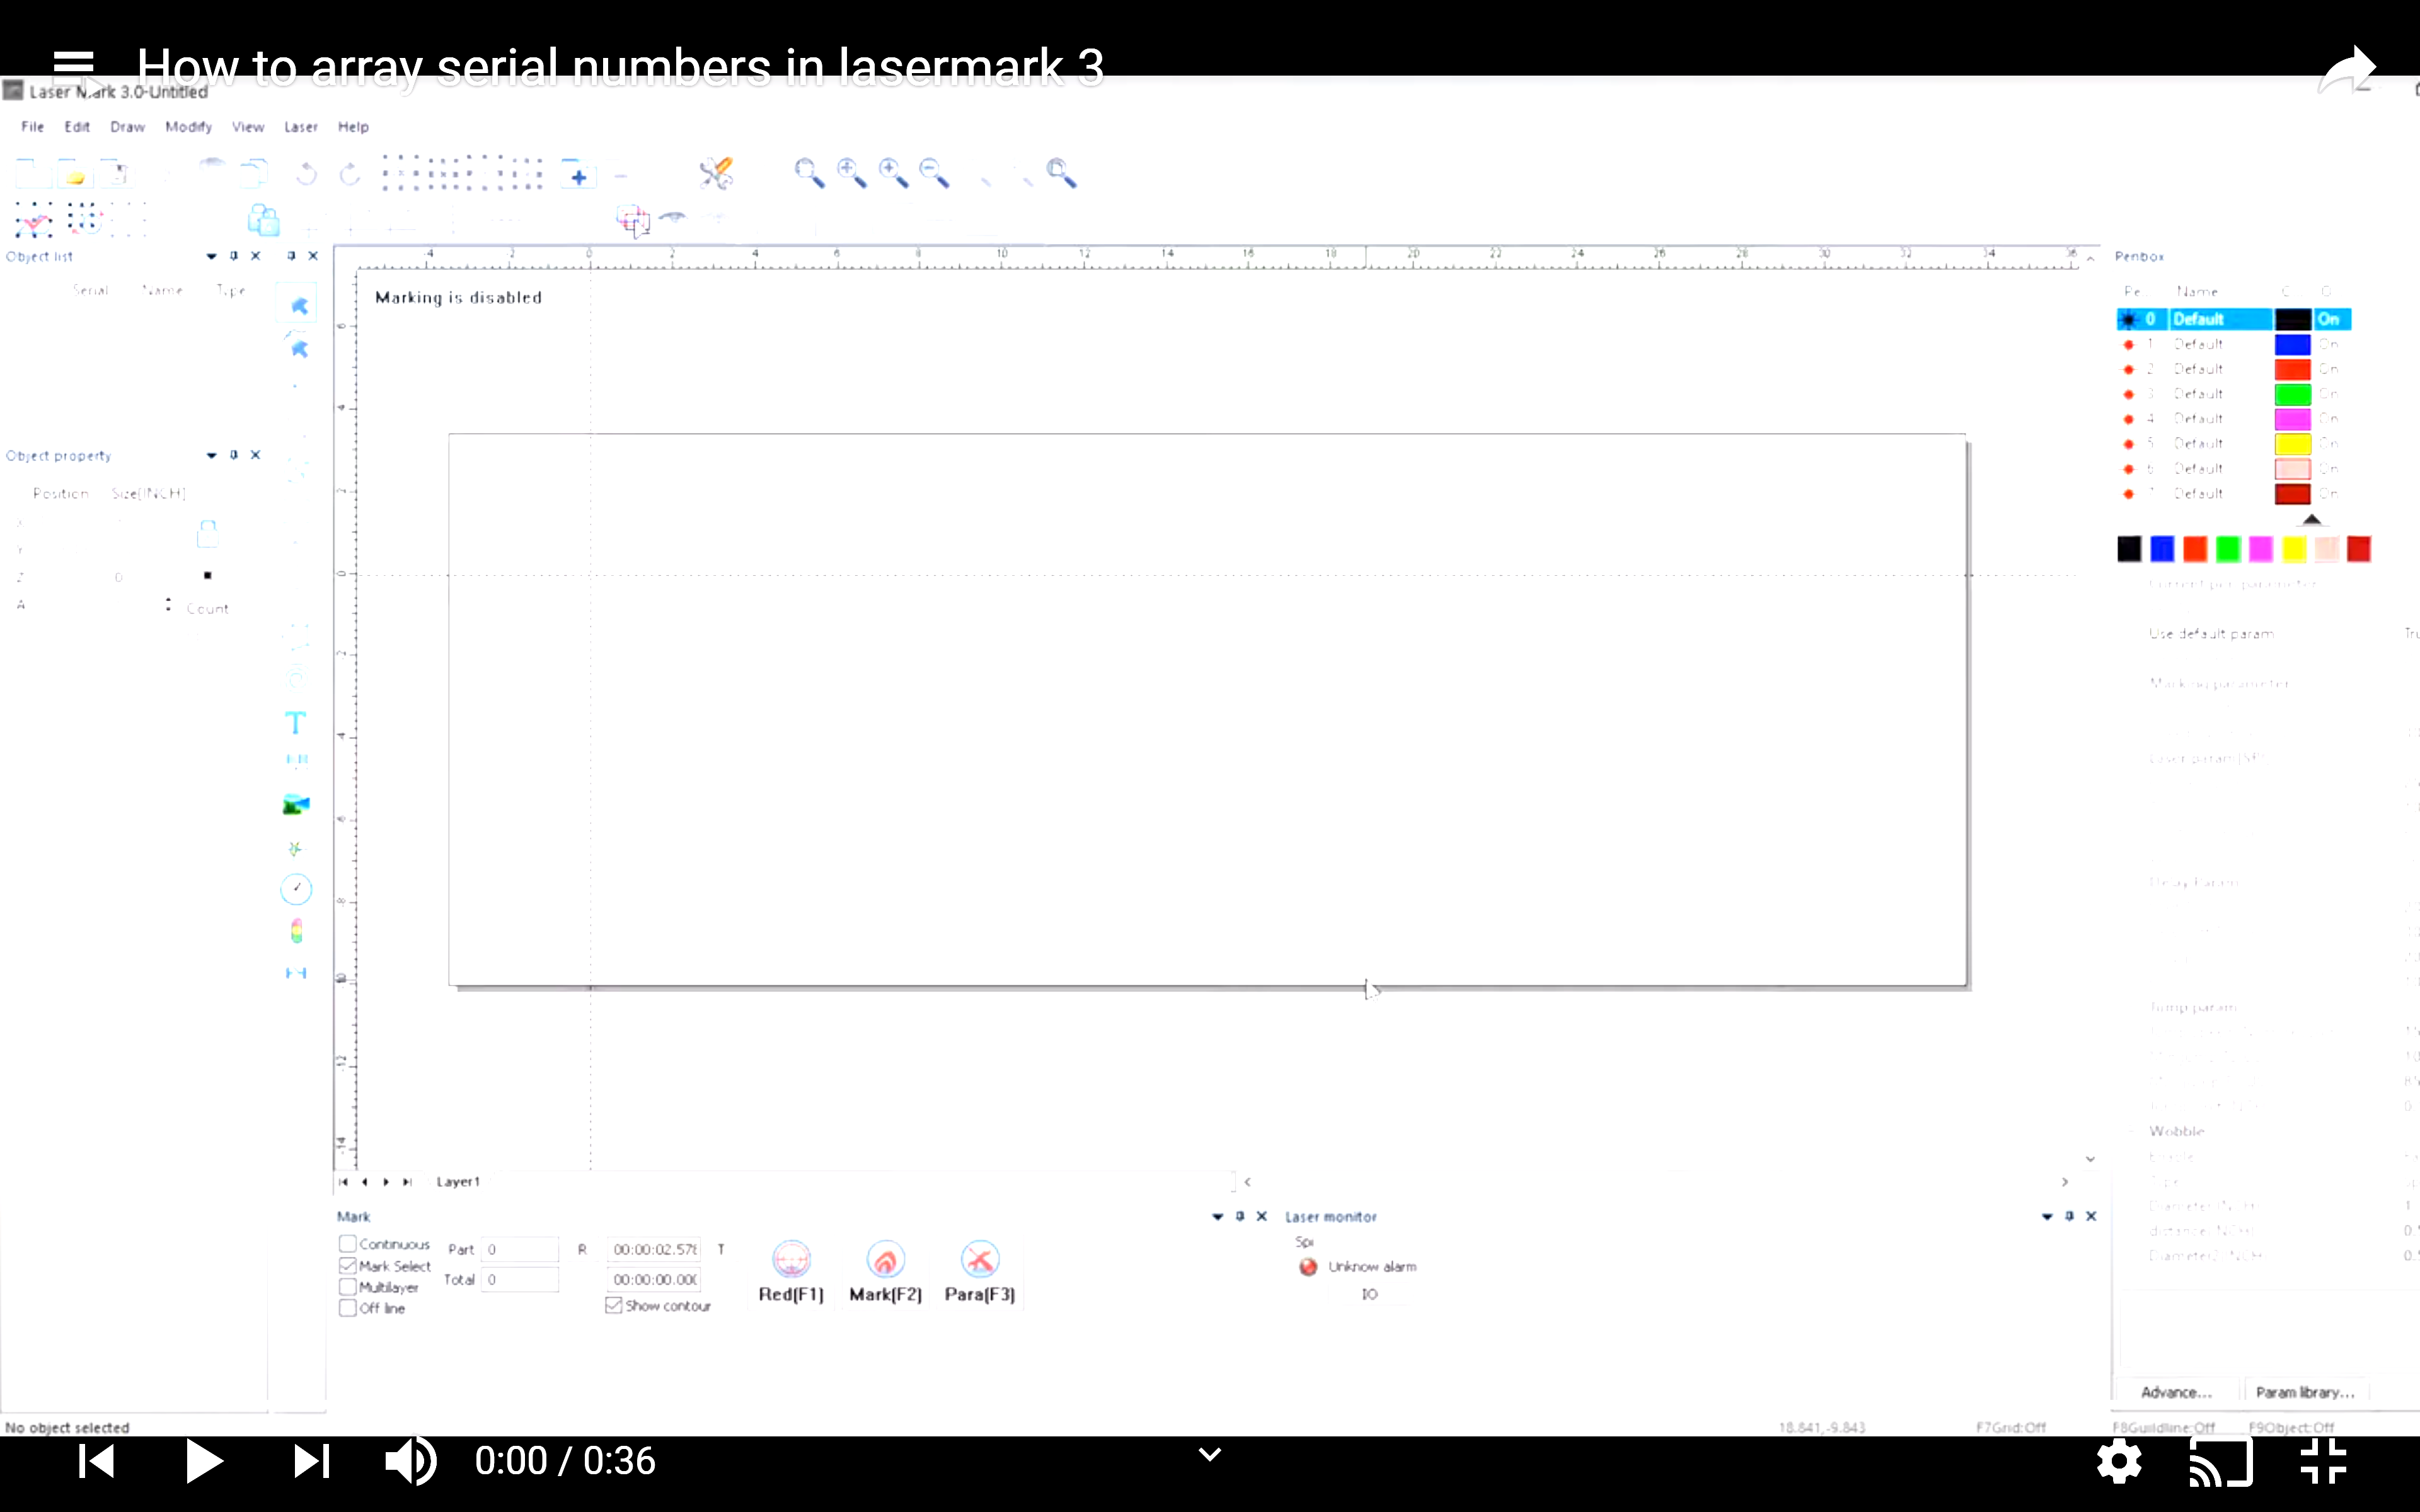Viewport: 2420px width, 1512px height.
Task: Click the settings wrench toolbar icon
Action: (x=715, y=173)
